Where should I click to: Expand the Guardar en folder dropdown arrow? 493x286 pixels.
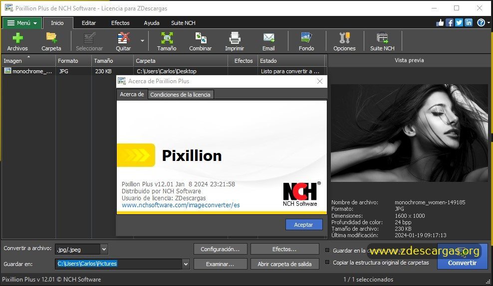tap(186, 264)
